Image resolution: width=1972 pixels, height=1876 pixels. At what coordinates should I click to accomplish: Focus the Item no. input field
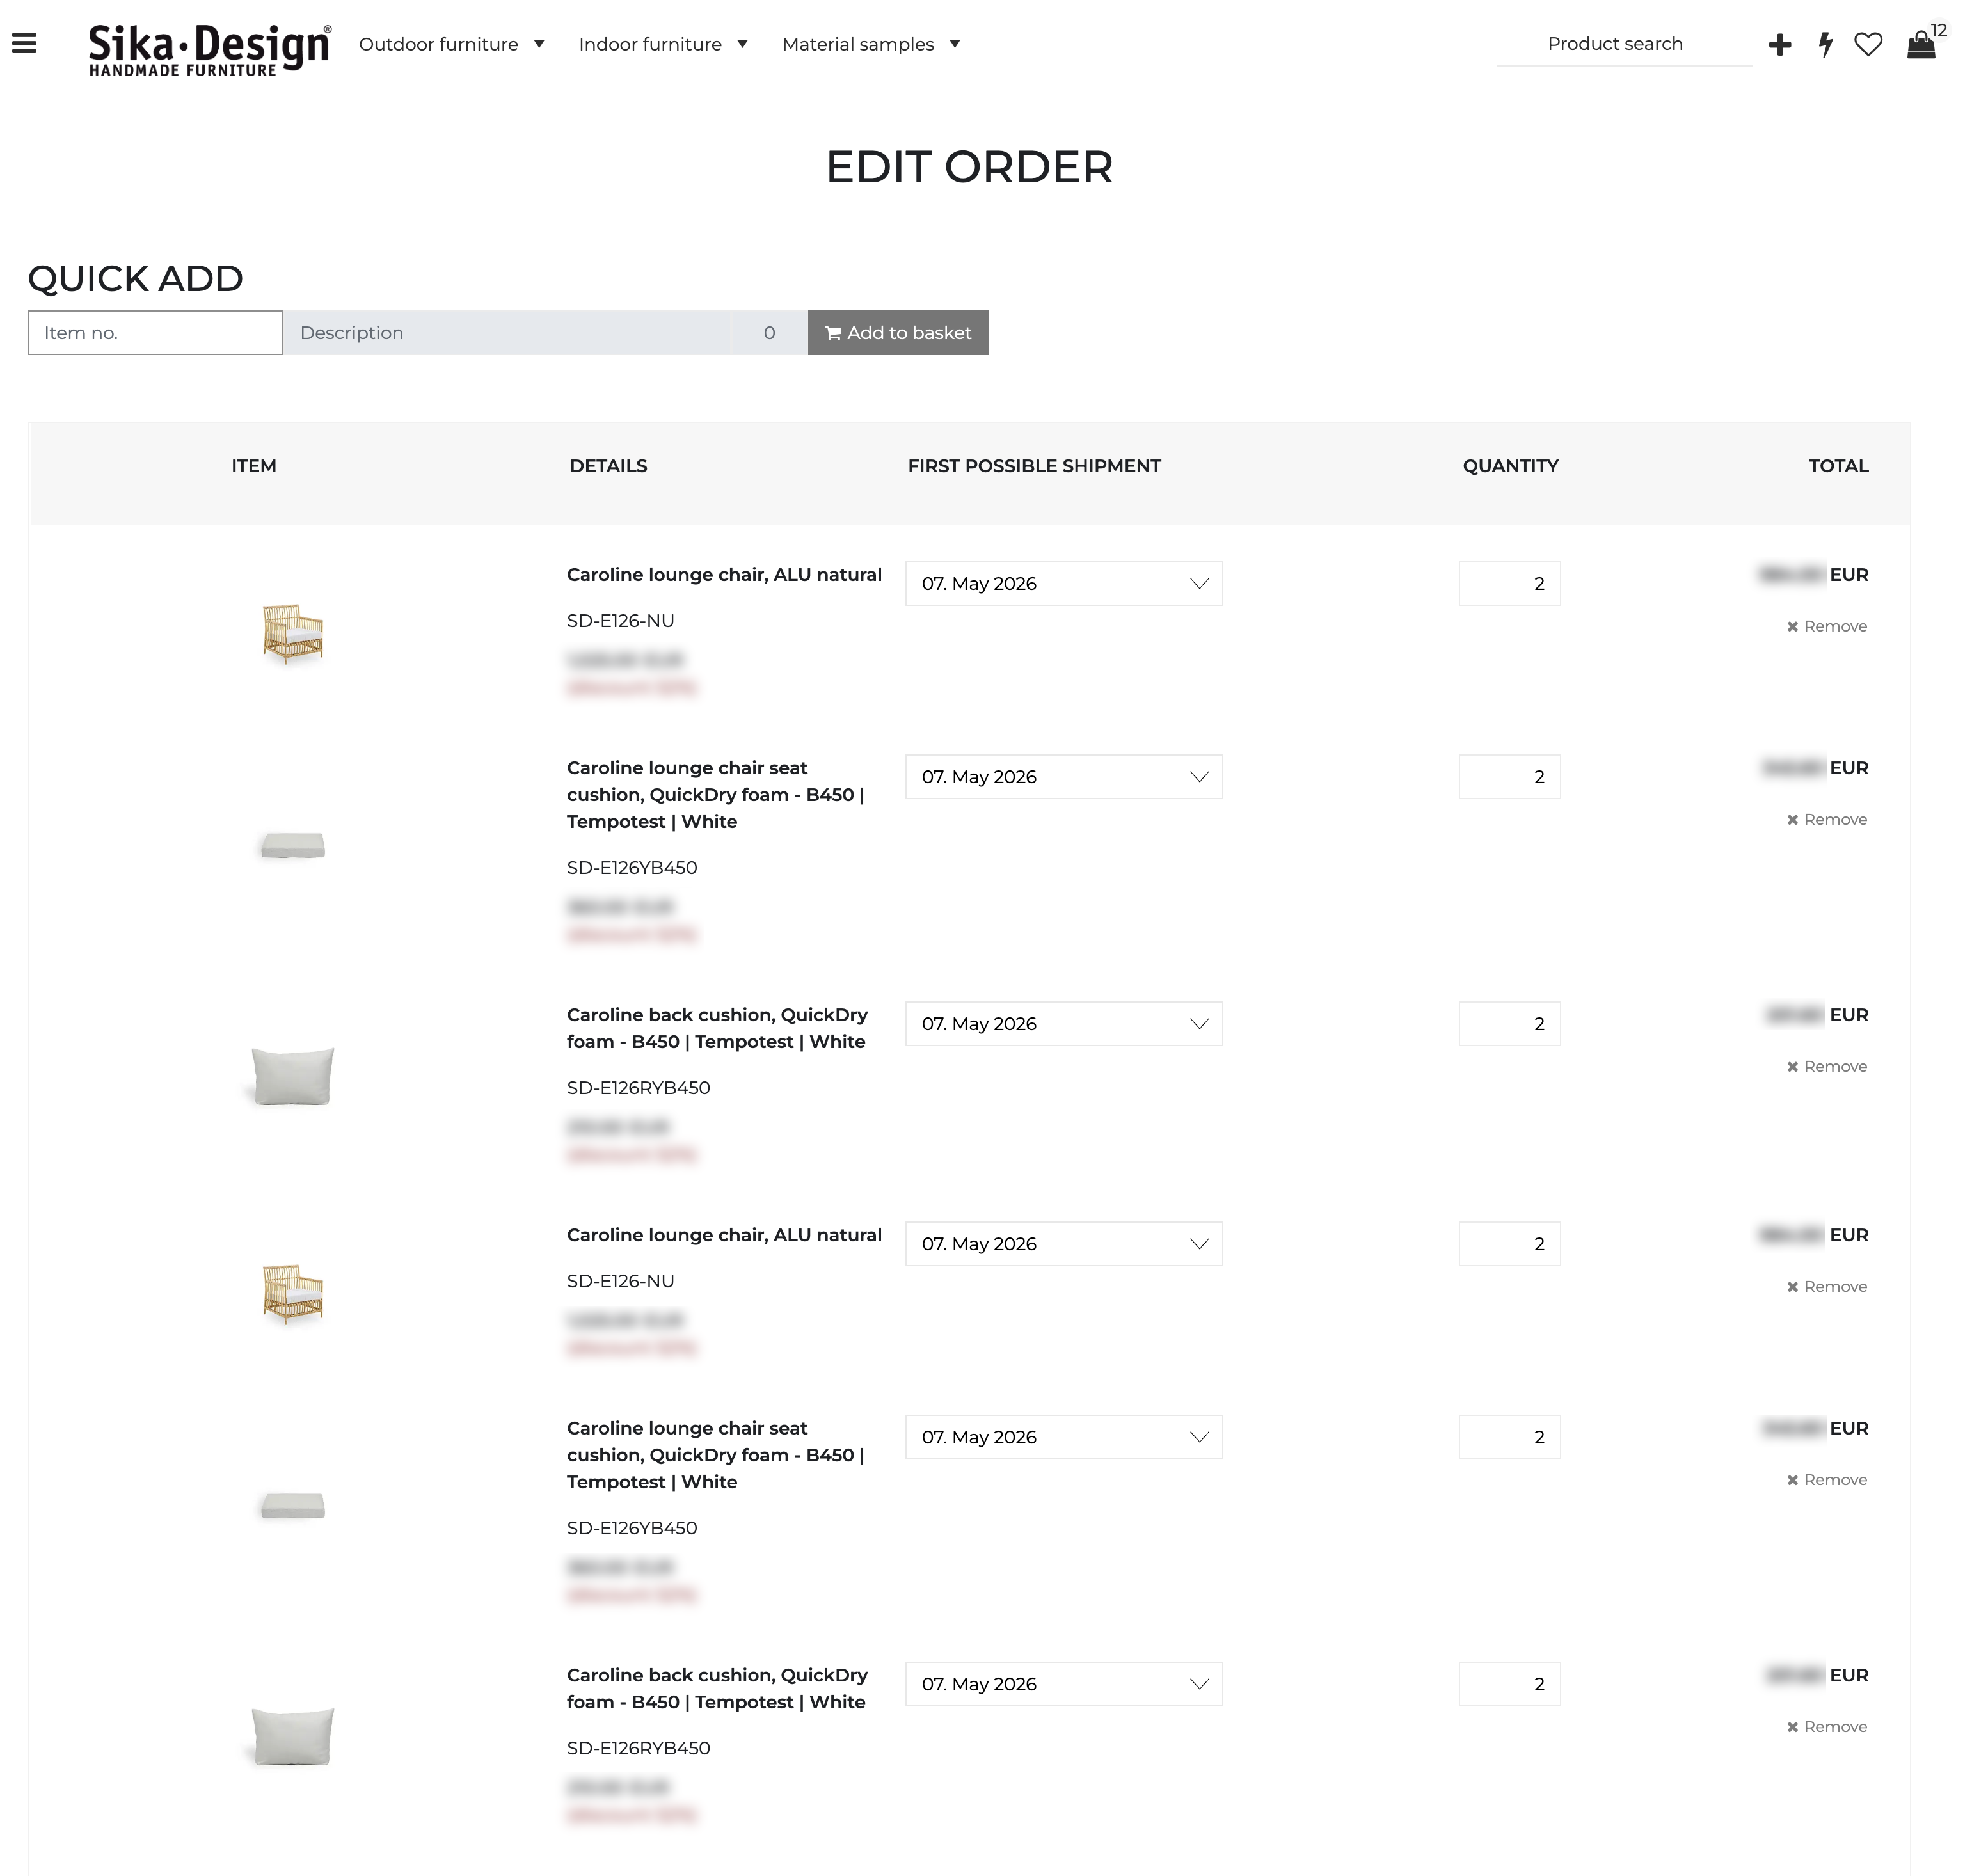[155, 332]
